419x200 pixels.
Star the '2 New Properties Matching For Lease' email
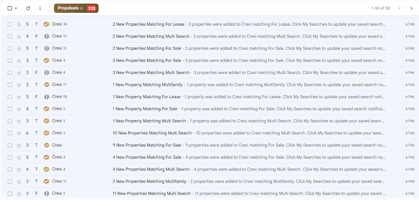coord(19,24)
